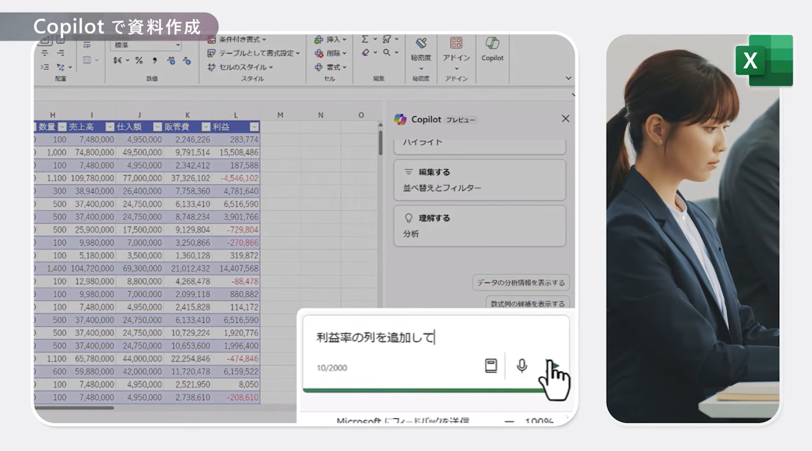Image resolution: width=812 pixels, height=451 pixels.
Task: Select column M header
Action: pos(280,115)
